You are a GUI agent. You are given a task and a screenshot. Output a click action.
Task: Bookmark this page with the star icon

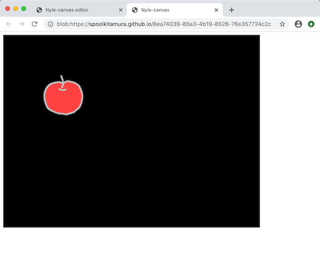click(282, 24)
